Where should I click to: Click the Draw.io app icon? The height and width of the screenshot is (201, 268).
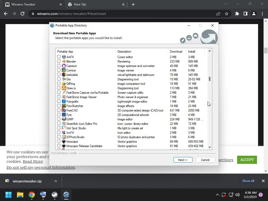click(x=64, y=88)
